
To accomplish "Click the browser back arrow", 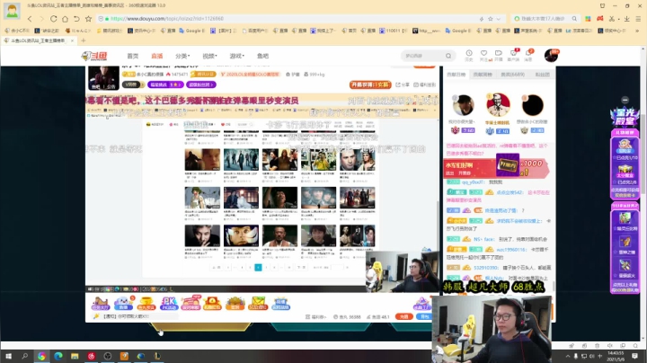I will [x=30, y=19].
